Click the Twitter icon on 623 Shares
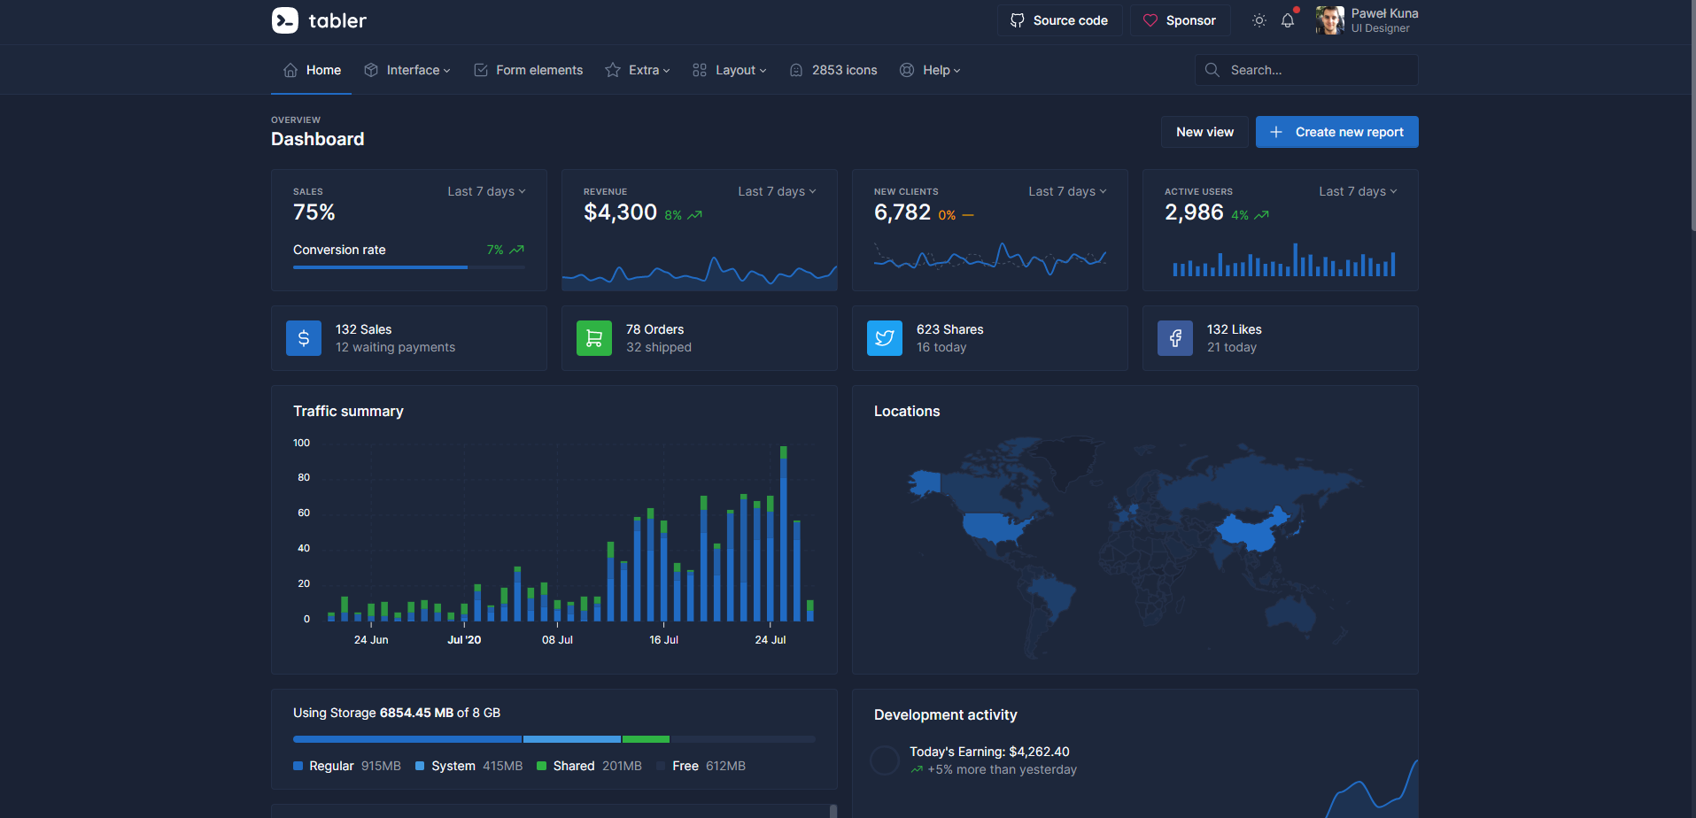The width and height of the screenshot is (1696, 818). 885,338
